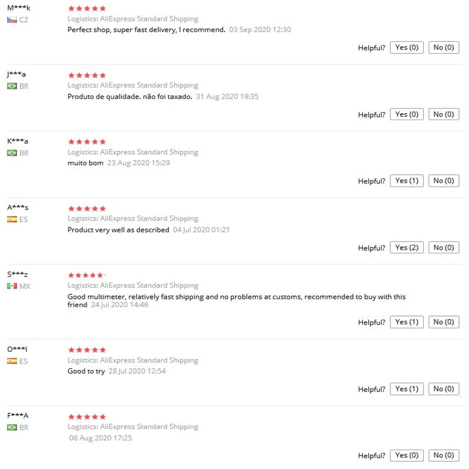Screen dimensions: 469x469
Task: Click the Czech flag icon beside M***k
Action: [12, 20]
